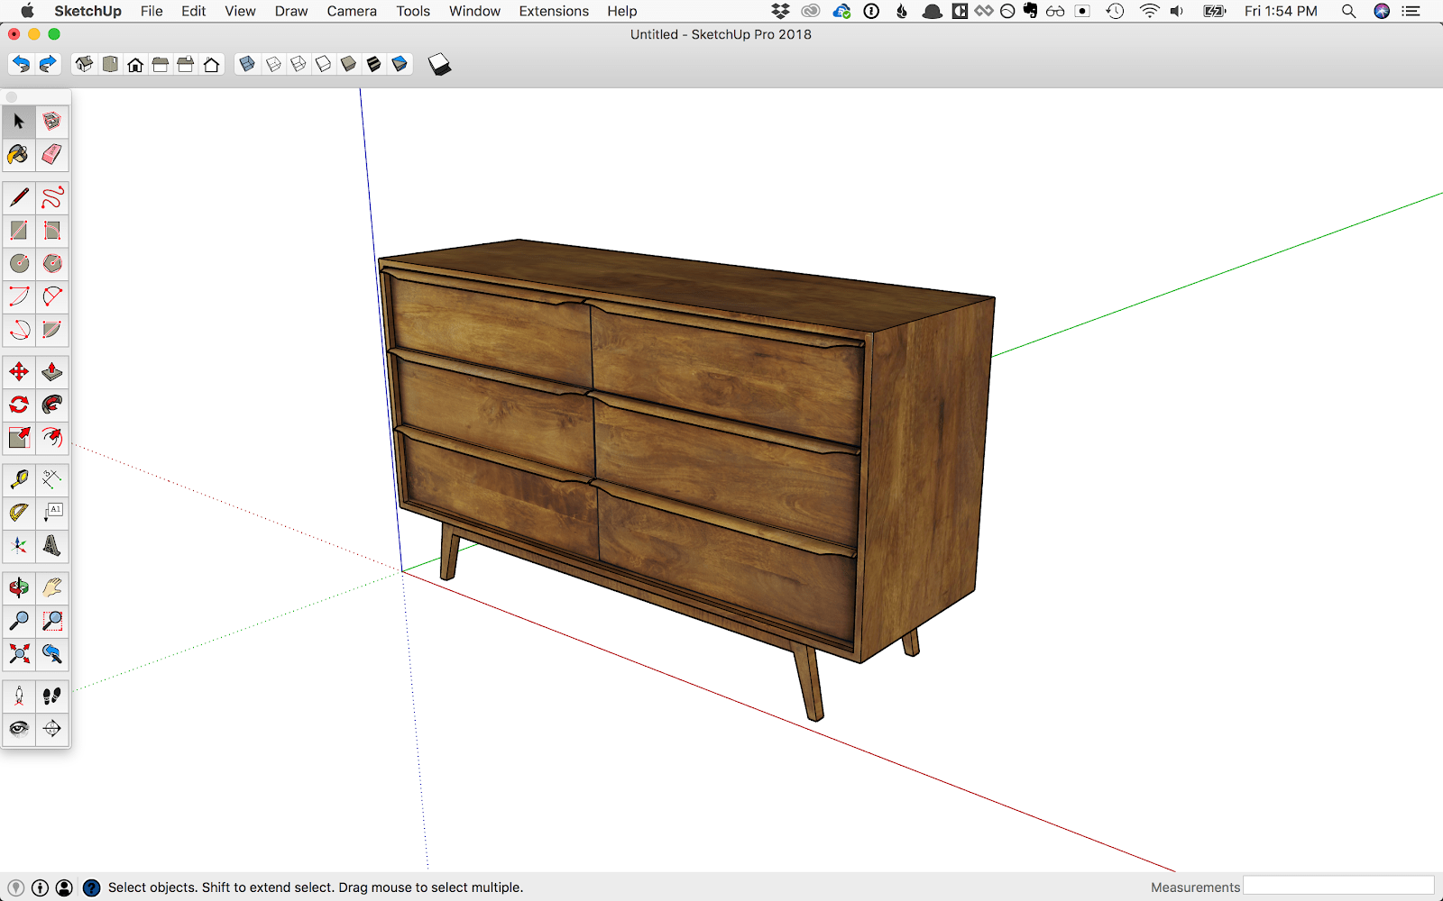Open the Extensions menu
Image resolution: width=1443 pixels, height=901 pixels.
(554, 11)
